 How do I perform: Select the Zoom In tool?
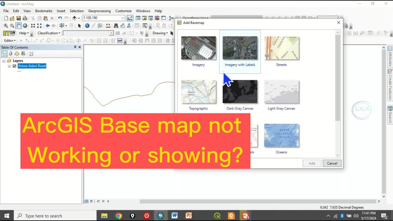click(x=6, y=25)
